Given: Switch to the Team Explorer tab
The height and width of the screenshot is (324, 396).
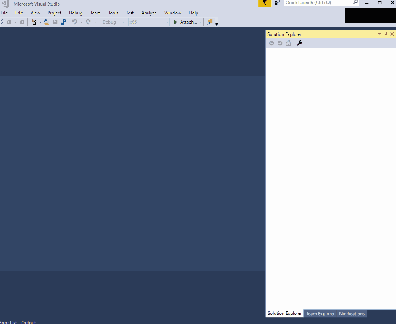Looking at the screenshot, I should pyautogui.click(x=320, y=313).
